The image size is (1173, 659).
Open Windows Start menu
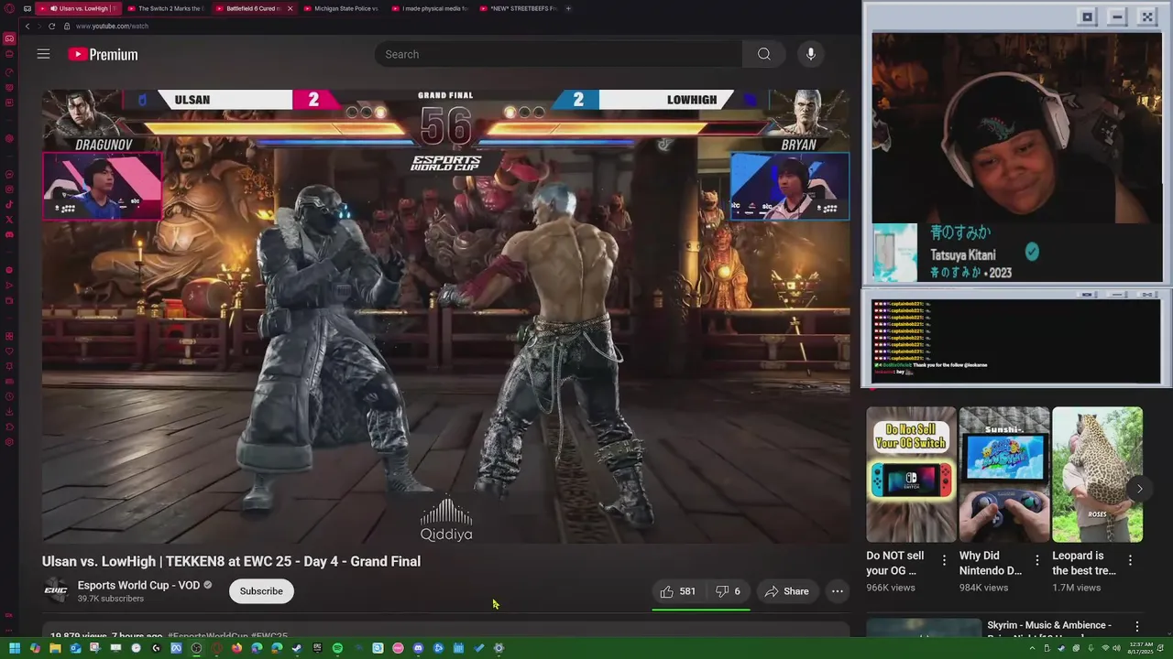coord(15,648)
